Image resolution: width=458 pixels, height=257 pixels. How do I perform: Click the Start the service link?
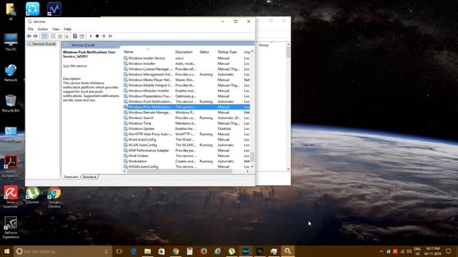[x=67, y=66]
